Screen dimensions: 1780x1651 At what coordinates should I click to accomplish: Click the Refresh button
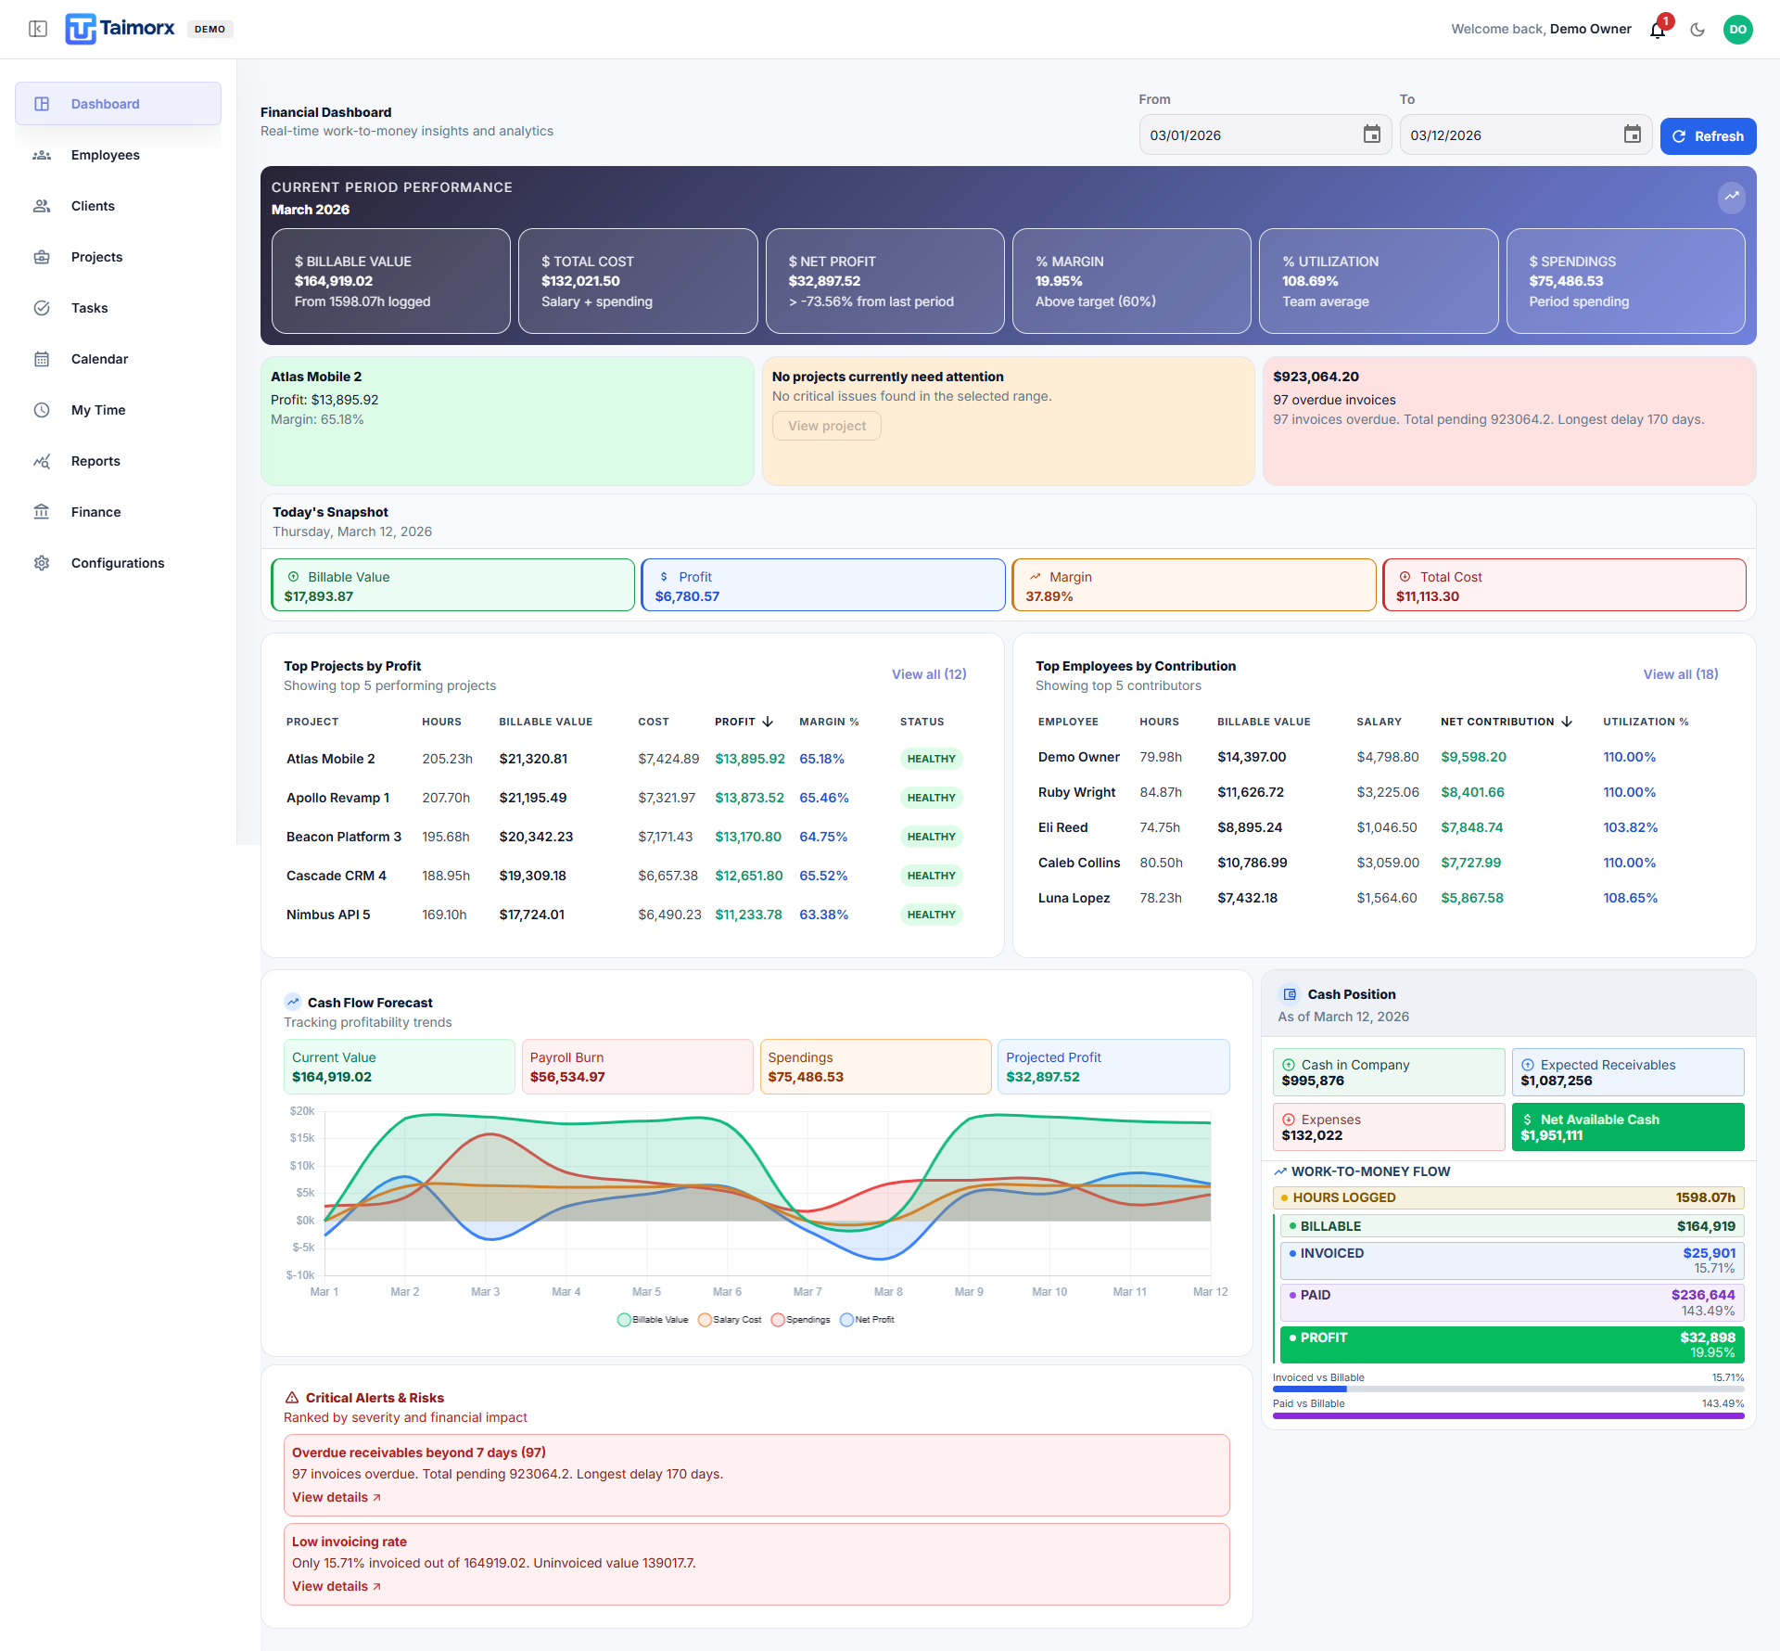tap(1708, 135)
